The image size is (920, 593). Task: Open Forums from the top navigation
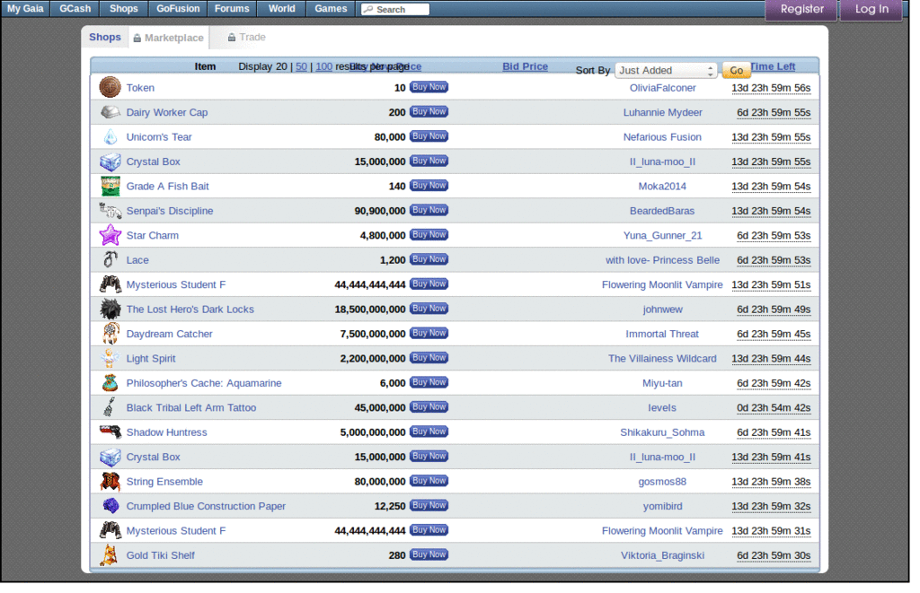click(x=232, y=8)
